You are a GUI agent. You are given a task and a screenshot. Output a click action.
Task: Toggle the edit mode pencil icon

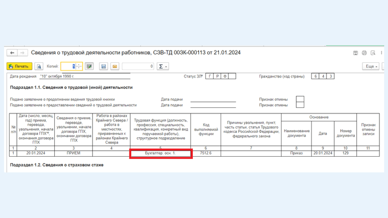(x=89, y=66)
